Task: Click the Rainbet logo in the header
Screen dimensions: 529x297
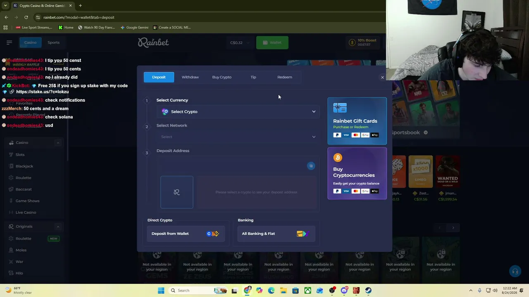Action: [x=153, y=42]
